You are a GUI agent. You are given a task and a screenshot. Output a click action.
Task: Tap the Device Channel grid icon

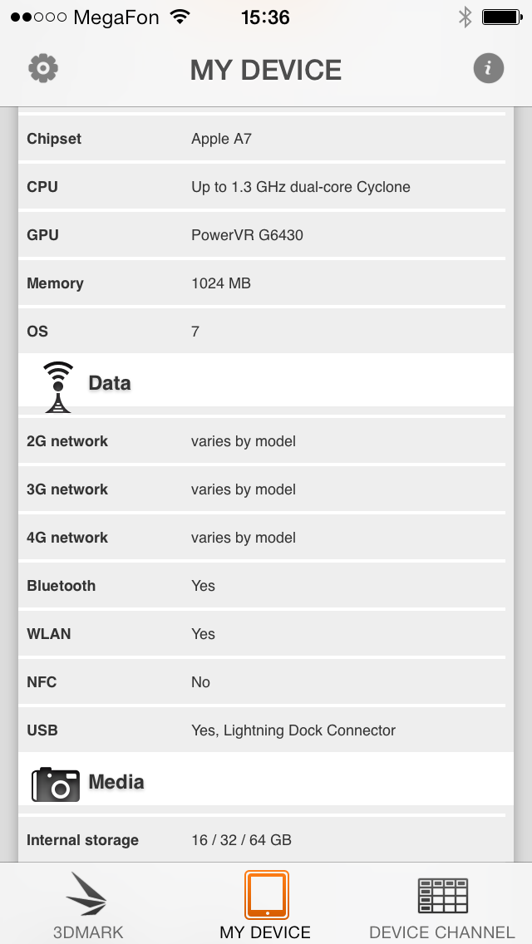tap(443, 895)
